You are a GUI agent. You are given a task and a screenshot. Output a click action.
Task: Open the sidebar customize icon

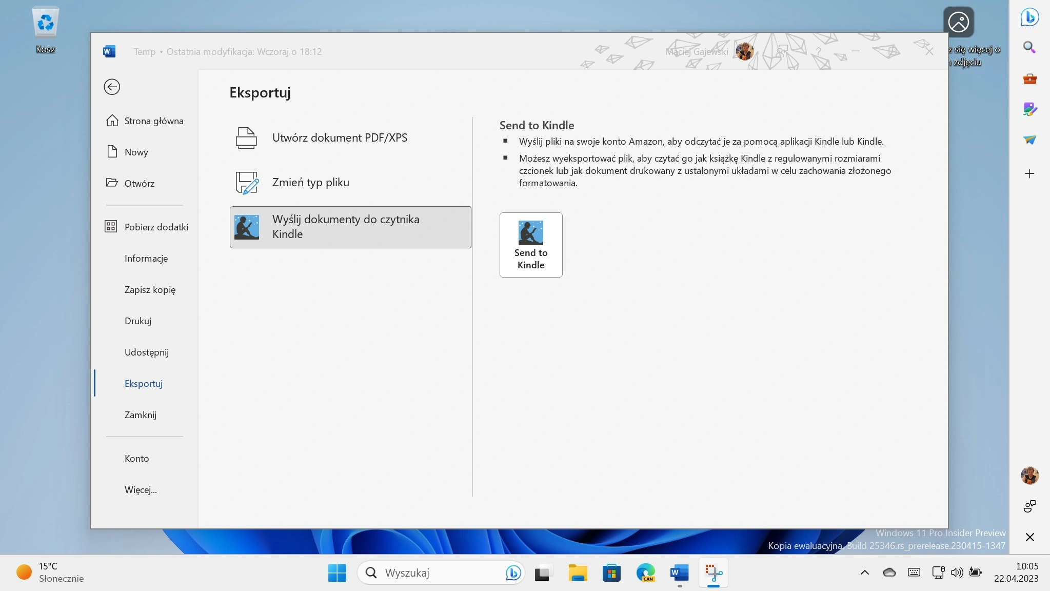(1029, 506)
